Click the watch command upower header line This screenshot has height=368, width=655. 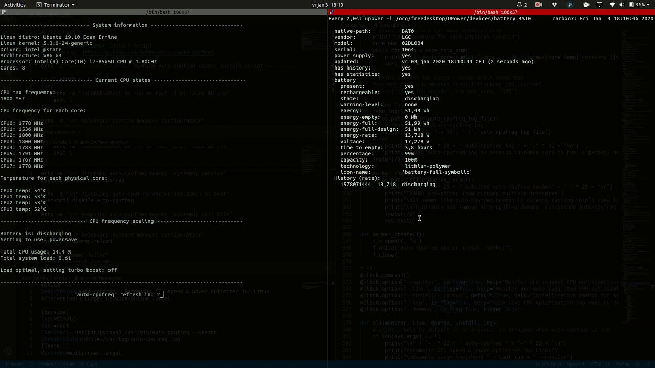(x=429, y=18)
